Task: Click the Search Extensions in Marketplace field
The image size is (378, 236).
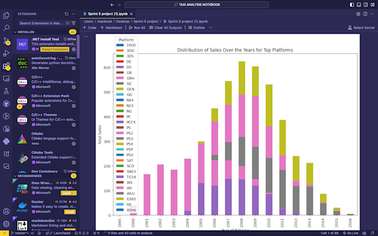Action: (40, 23)
